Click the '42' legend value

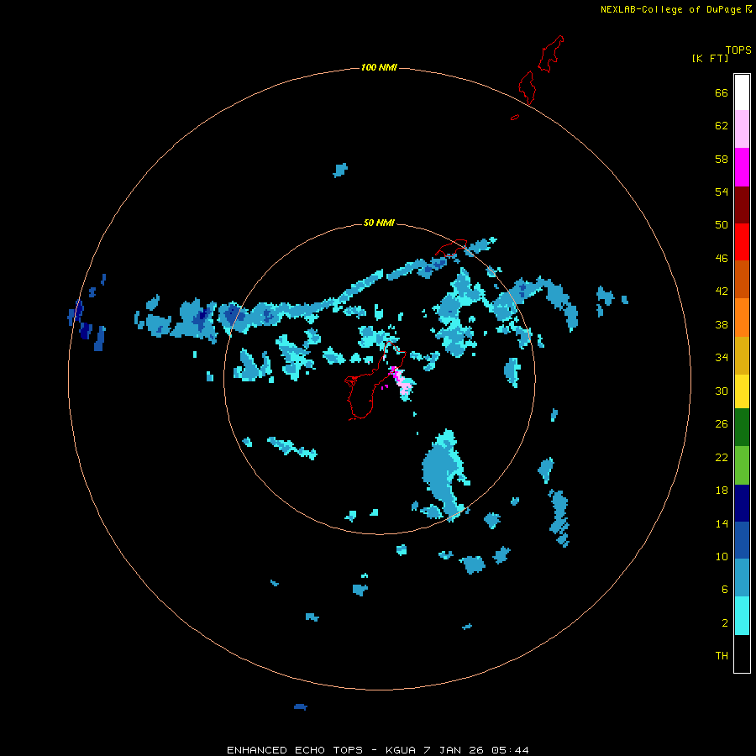click(x=722, y=291)
